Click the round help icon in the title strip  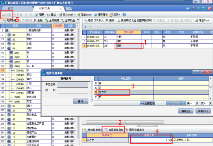(x=198, y=8)
